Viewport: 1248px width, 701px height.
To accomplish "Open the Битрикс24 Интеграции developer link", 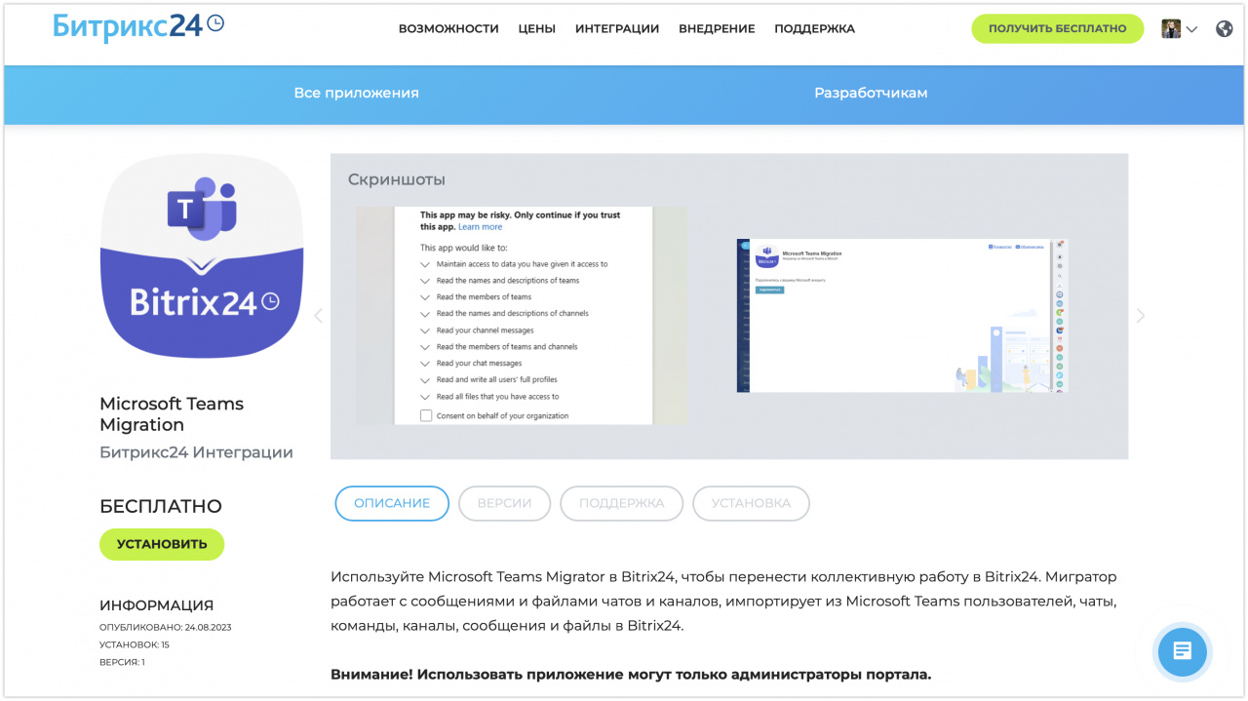I will point(196,452).
